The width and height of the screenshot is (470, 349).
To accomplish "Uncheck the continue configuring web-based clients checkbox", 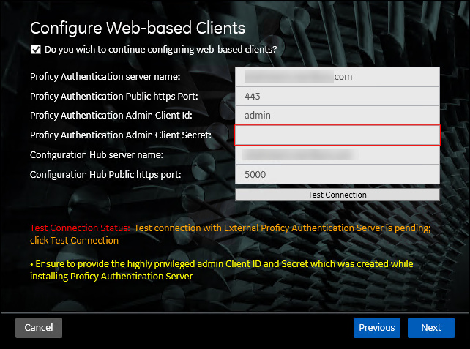I will (36, 50).
